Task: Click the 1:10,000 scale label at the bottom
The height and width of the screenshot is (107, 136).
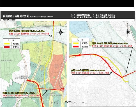Action: pyautogui.click(x=67, y=102)
